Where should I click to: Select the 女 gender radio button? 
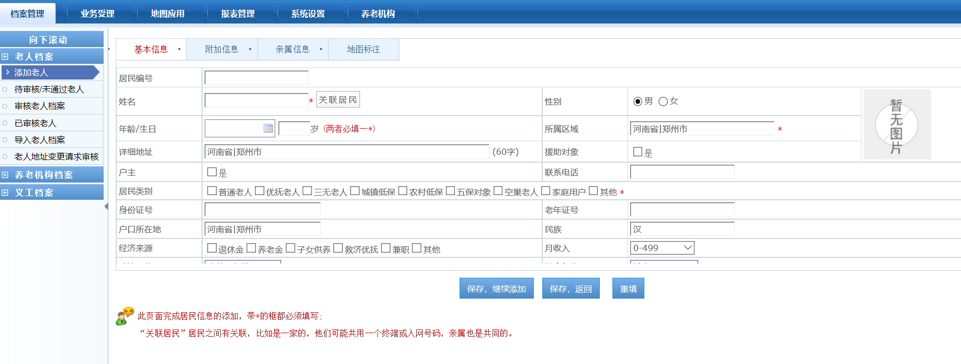tap(663, 101)
